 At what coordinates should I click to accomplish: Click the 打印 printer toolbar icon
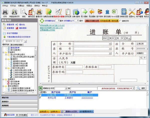(x=5, y=12)
